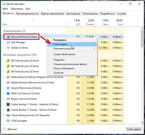
Task: Click the Cobian Backup Gravity Service icon
Action: 8,110
